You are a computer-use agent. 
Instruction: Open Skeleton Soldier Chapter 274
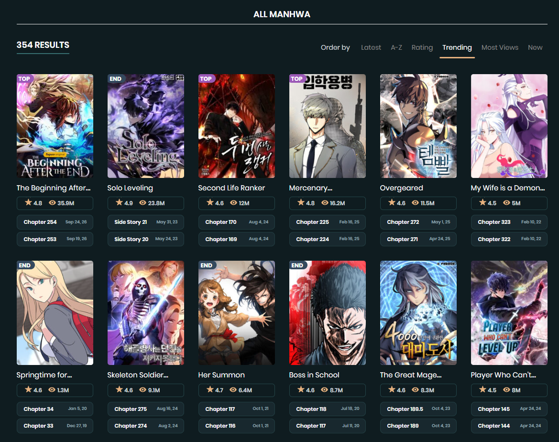146,426
